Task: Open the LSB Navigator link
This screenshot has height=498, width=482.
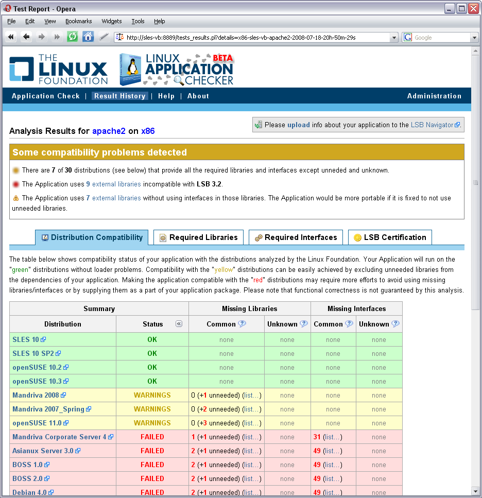Action: click(x=432, y=125)
